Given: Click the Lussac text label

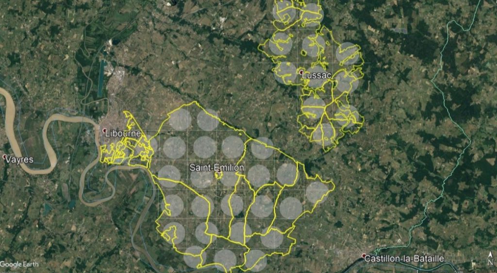Looking at the screenshot, I should tap(316, 75).
